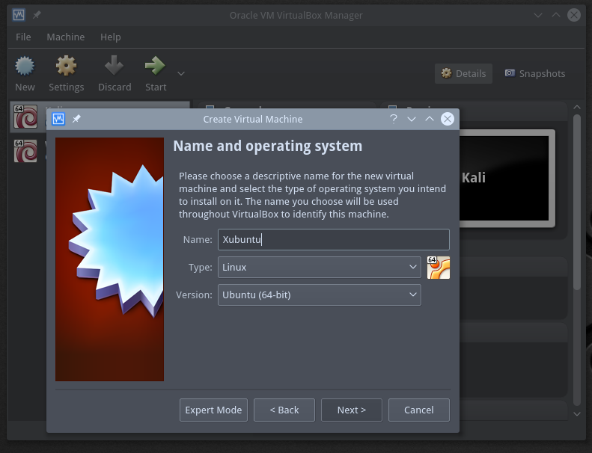Click the dialog help question mark
This screenshot has height=453, width=592.
(x=394, y=119)
